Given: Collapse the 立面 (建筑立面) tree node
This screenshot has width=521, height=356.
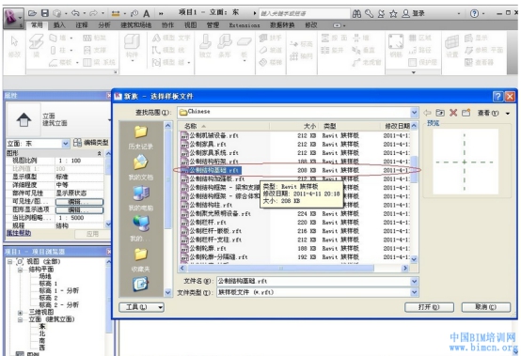Looking at the screenshot, I should [21, 319].
